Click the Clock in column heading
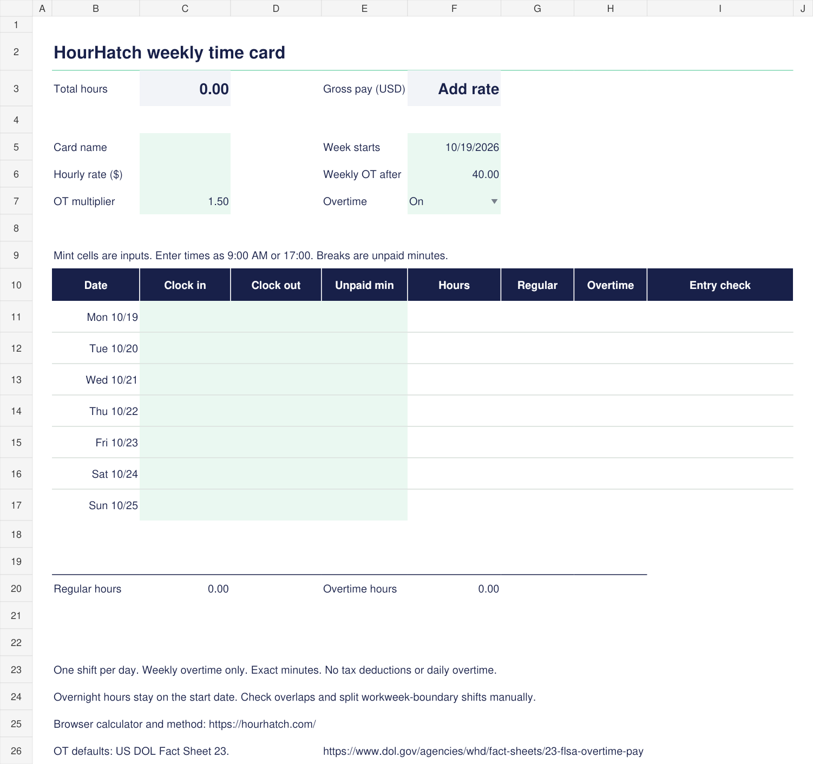This screenshot has height=764, width=813. point(185,285)
